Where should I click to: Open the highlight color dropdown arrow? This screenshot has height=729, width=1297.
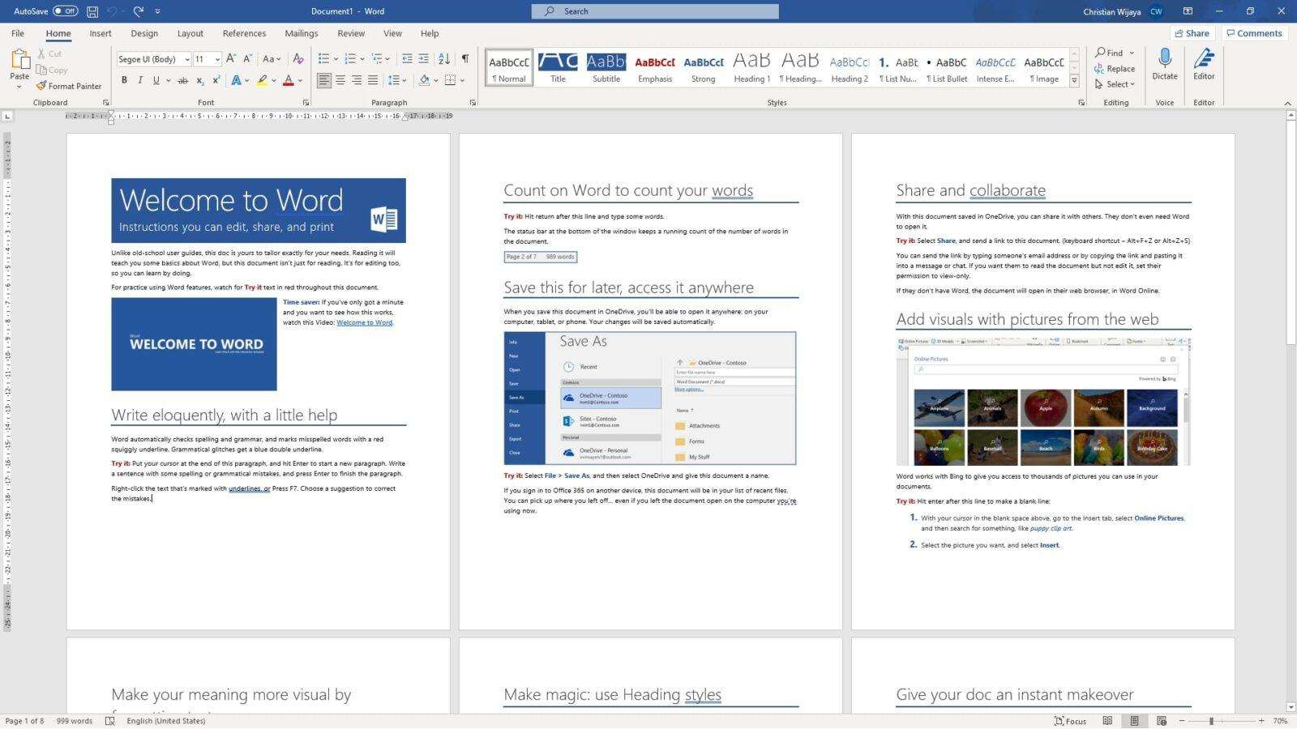coord(274,80)
